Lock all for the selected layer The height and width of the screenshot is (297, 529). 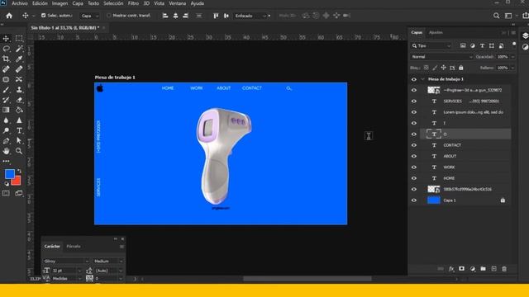click(x=461, y=68)
